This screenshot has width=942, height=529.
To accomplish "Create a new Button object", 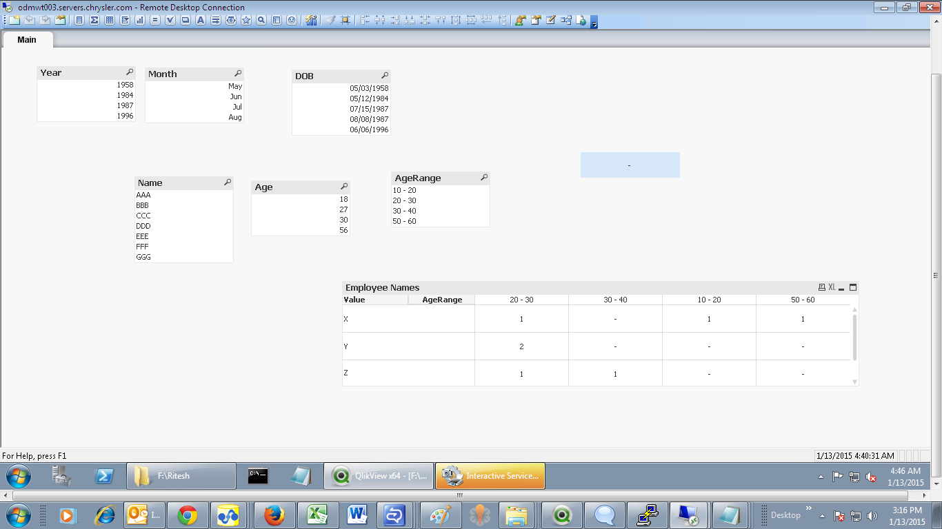I will coord(186,21).
